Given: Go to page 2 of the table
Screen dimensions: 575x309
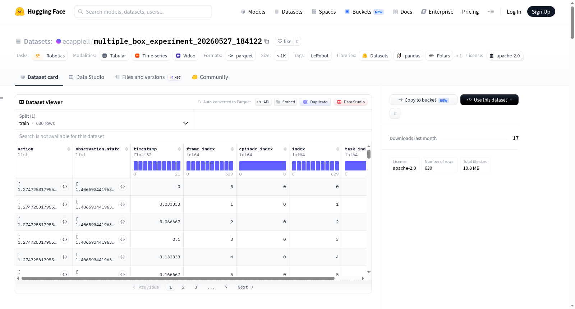Looking at the screenshot, I should pos(183,287).
